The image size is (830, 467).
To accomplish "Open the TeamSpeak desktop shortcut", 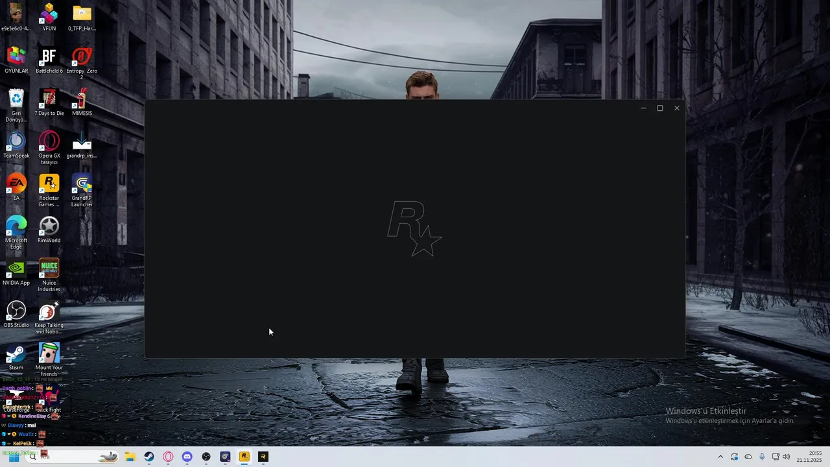I will 16,145.
